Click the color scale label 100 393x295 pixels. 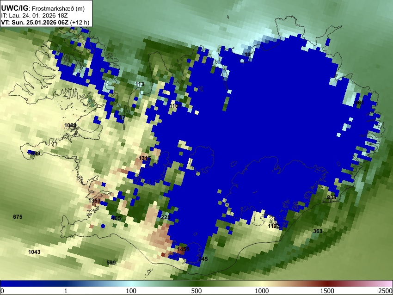click(x=131, y=291)
